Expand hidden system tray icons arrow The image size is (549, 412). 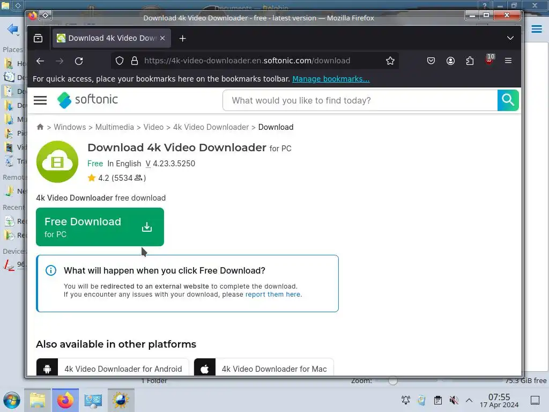point(469,400)
